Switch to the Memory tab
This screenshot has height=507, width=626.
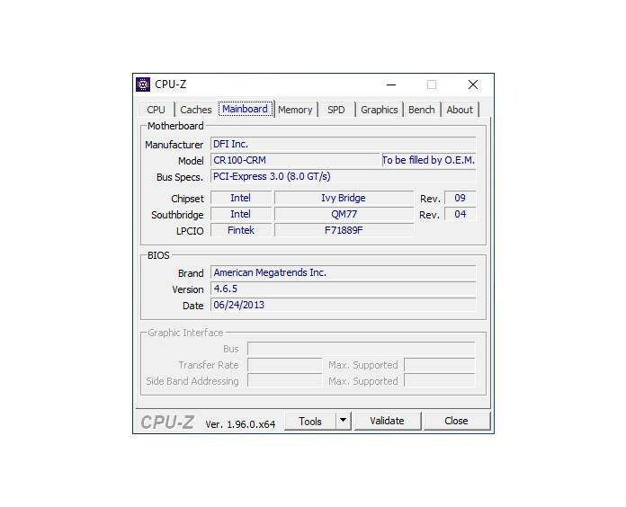pos(295,110)
